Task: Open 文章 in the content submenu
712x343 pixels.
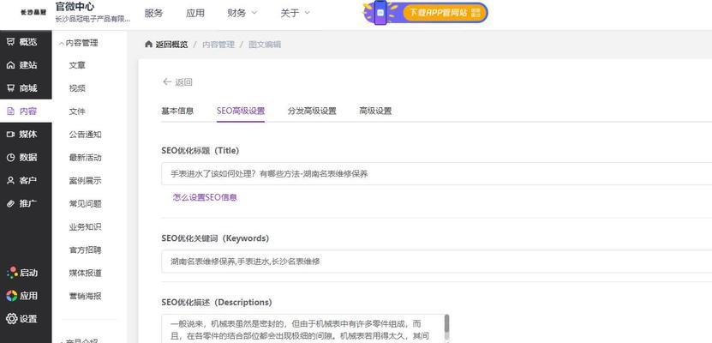Action: [77, 65]
